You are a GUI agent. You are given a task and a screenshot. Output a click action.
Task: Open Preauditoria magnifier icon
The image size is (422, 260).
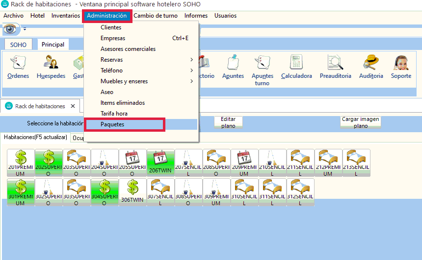tap(335, 67)
